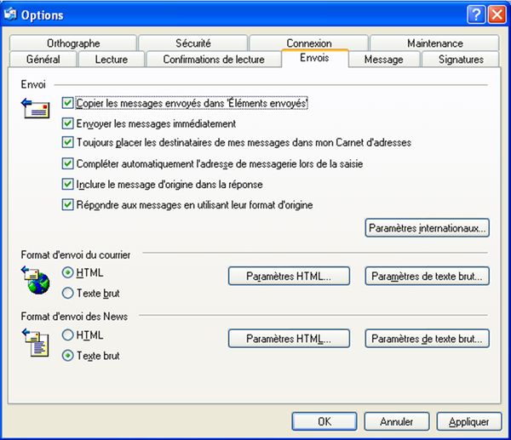Screen dimensions: 511x440
Task: Toggle Toujours placer les destinataires dans Carnet d'adresses
Action: click(x=67, y=142)
